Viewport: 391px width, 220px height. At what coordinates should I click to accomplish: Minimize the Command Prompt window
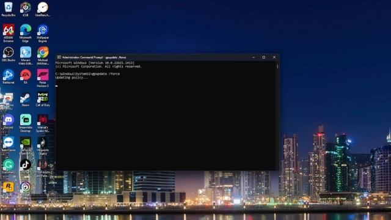pos(254,57)
